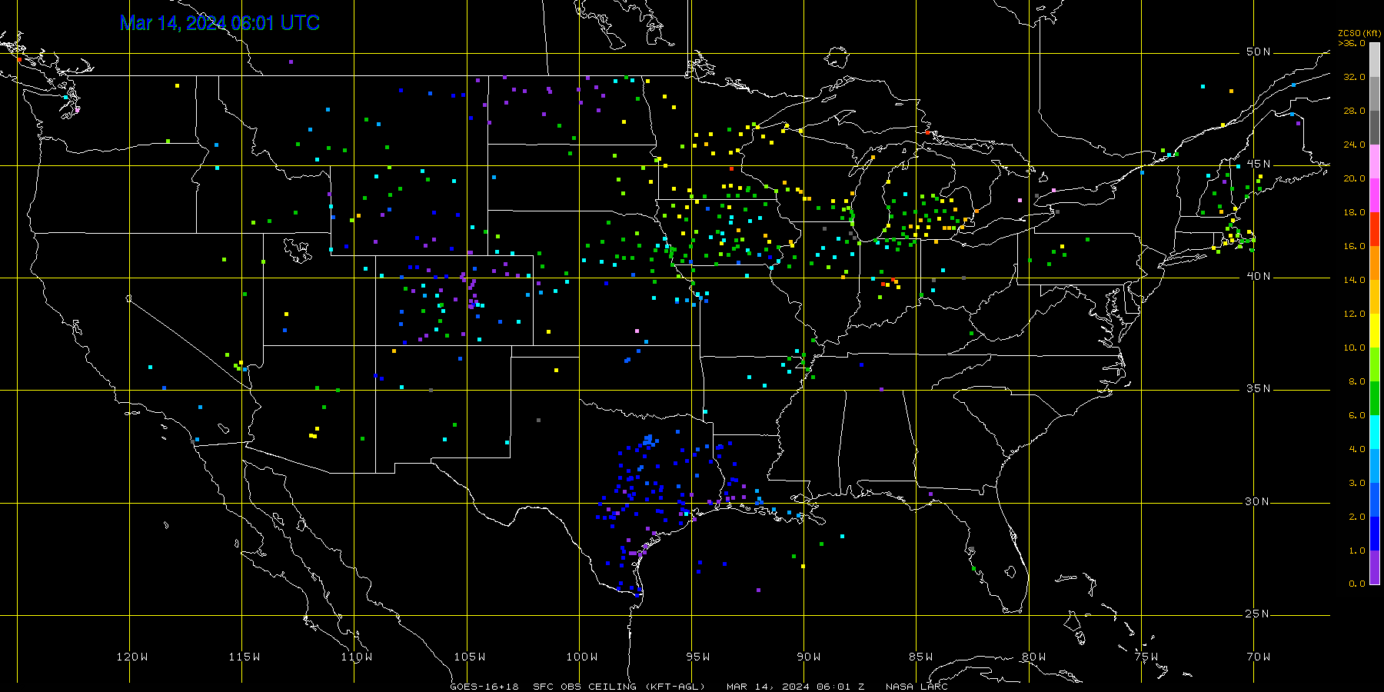Image resolution: width=1384 pixels, height=692 pixels.
Task: Pick the light gray 32–36 kft legend swatch
Action: 1375,60
